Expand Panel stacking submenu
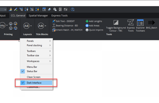 (x=37, y=45)
